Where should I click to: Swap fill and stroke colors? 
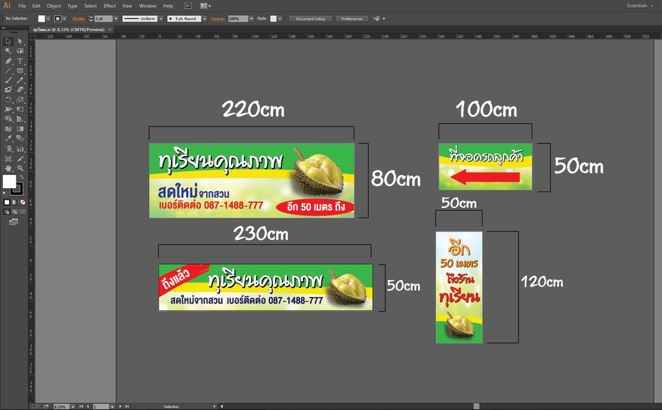[21, 177]
